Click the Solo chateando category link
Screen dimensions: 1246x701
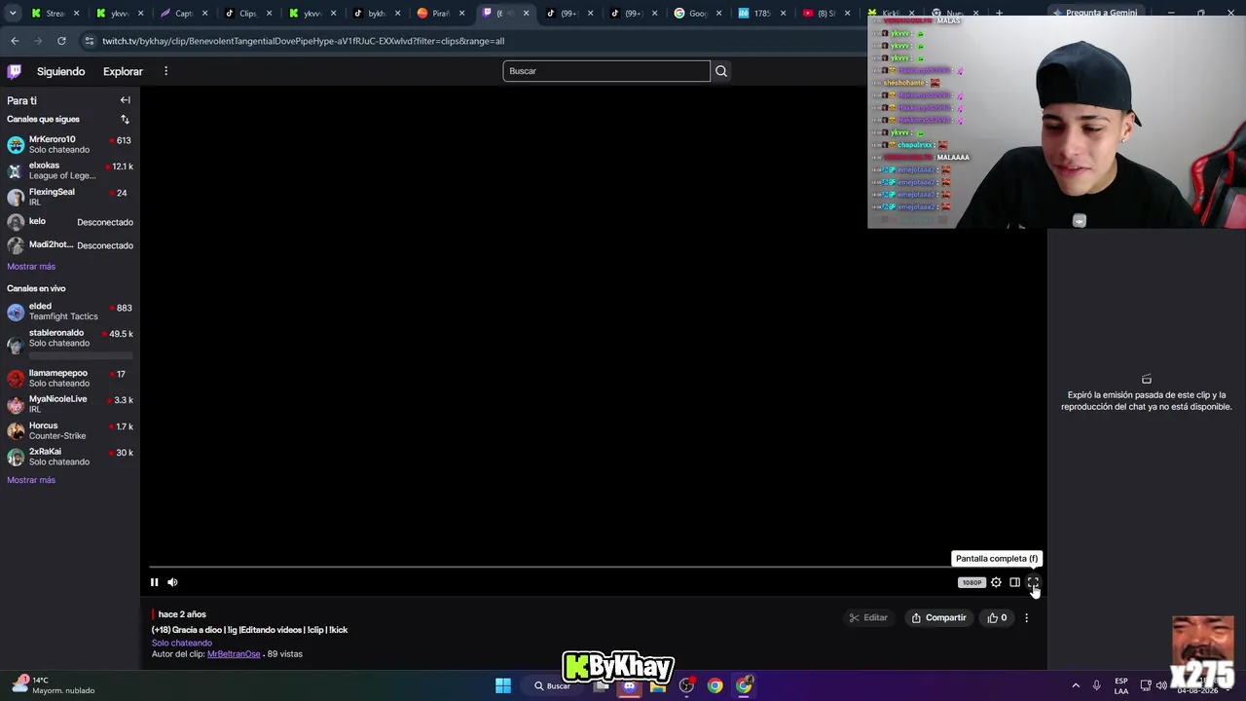click(182, 643)
